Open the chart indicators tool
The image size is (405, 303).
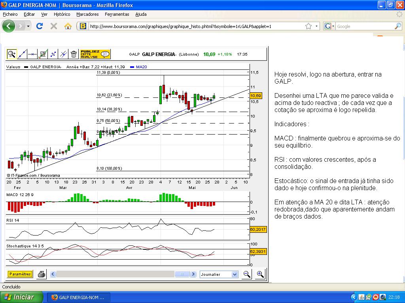click(x=43, y=54)
